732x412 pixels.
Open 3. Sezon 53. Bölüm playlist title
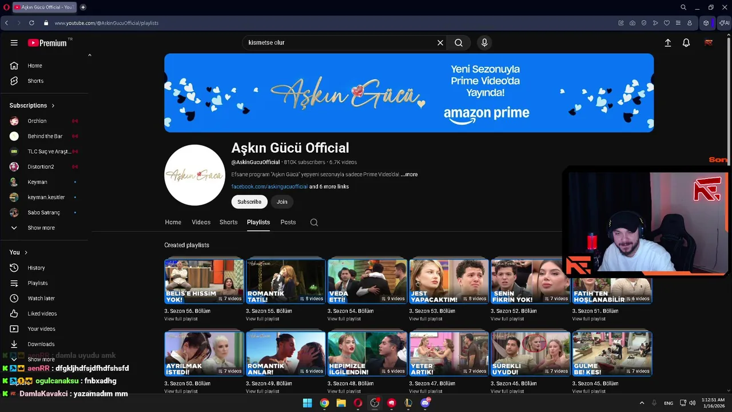[x=432, y=311]
